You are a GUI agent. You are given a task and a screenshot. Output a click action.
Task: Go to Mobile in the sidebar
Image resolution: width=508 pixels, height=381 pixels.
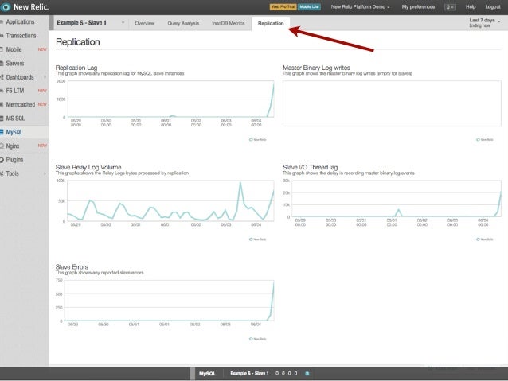click(14, 49)
